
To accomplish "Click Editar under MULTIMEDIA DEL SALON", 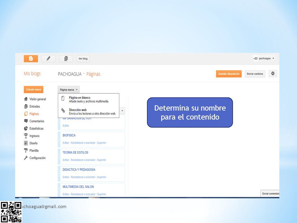I will tap(66, 194).
